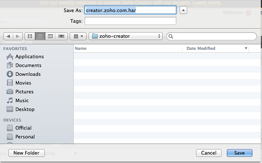The height and width of the screenshot is (163, 262).
Task: Click the Music note icon
Action: 10,100
